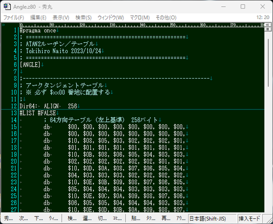Click the 秀... function key button
Viewport: 273px width, 224px height.
[9, 218]
